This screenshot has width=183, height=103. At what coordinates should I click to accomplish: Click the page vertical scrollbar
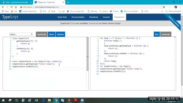click(x=182, y=51)
